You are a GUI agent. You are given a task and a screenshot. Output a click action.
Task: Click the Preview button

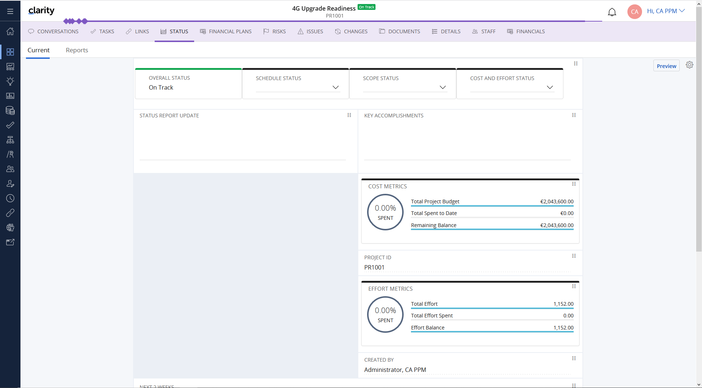point(666,66)
